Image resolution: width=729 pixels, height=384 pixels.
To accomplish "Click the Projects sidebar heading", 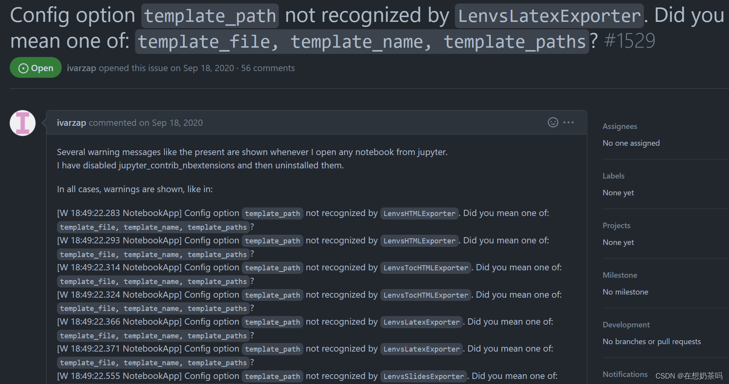I will click(x=616, y=225).
